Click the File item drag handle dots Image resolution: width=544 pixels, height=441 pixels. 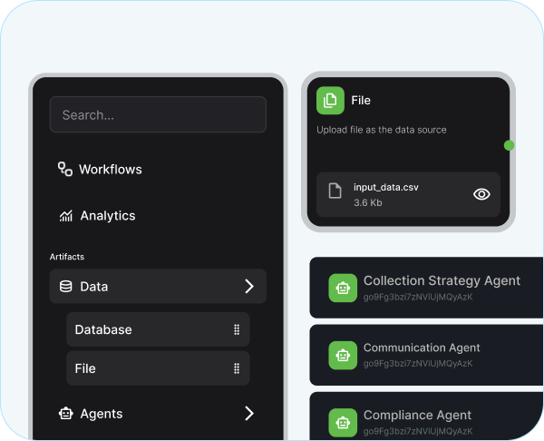236,368
